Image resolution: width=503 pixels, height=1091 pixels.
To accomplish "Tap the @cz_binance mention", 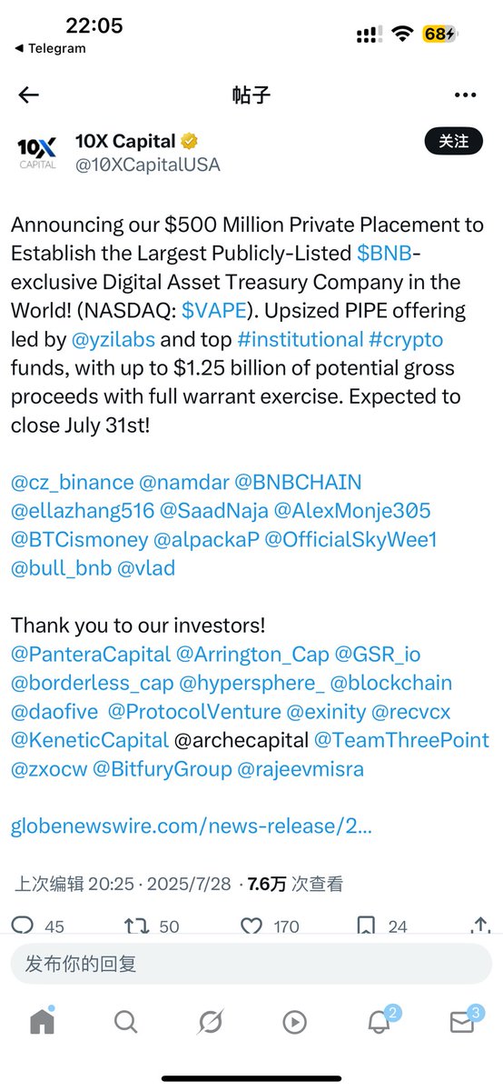I will (71, 482).
